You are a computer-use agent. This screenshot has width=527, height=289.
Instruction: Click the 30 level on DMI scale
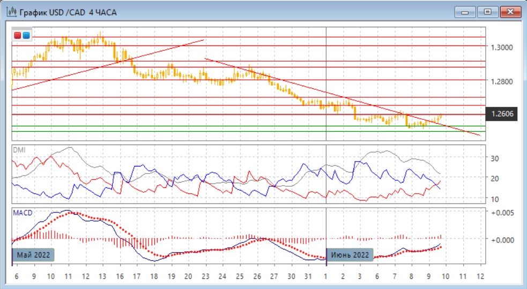(496, 158)
